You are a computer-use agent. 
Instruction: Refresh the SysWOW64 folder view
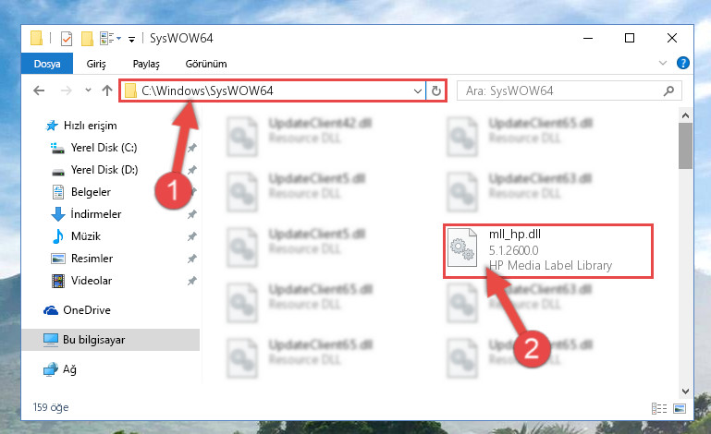click(x=436, y=91)
